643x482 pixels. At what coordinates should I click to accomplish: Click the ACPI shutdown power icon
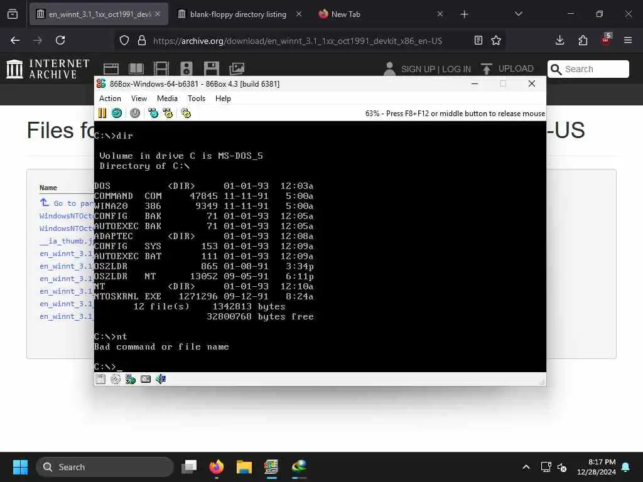pyautogui.click(x=135, y=113)
